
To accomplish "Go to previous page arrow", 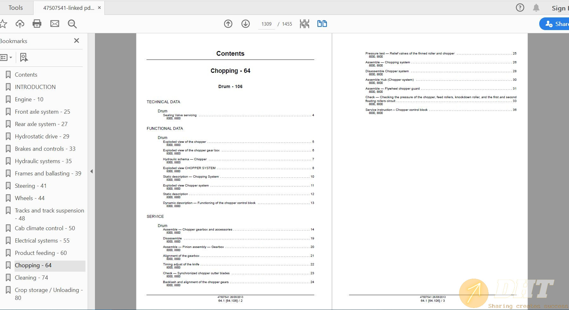I will (228, 24).
